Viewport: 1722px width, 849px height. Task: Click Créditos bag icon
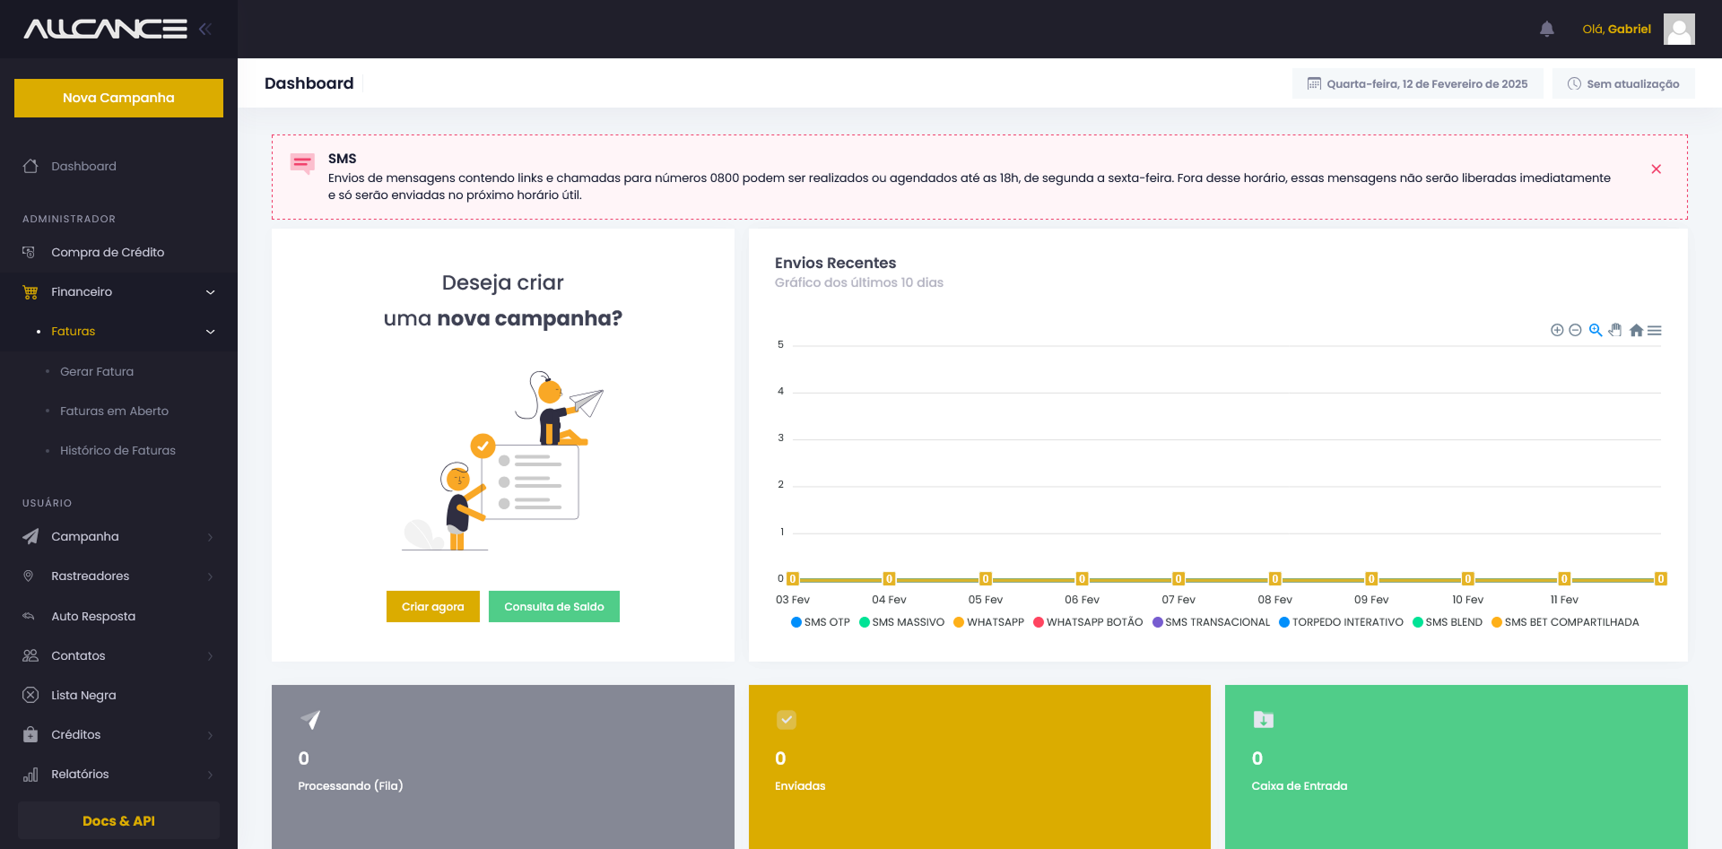30,734
